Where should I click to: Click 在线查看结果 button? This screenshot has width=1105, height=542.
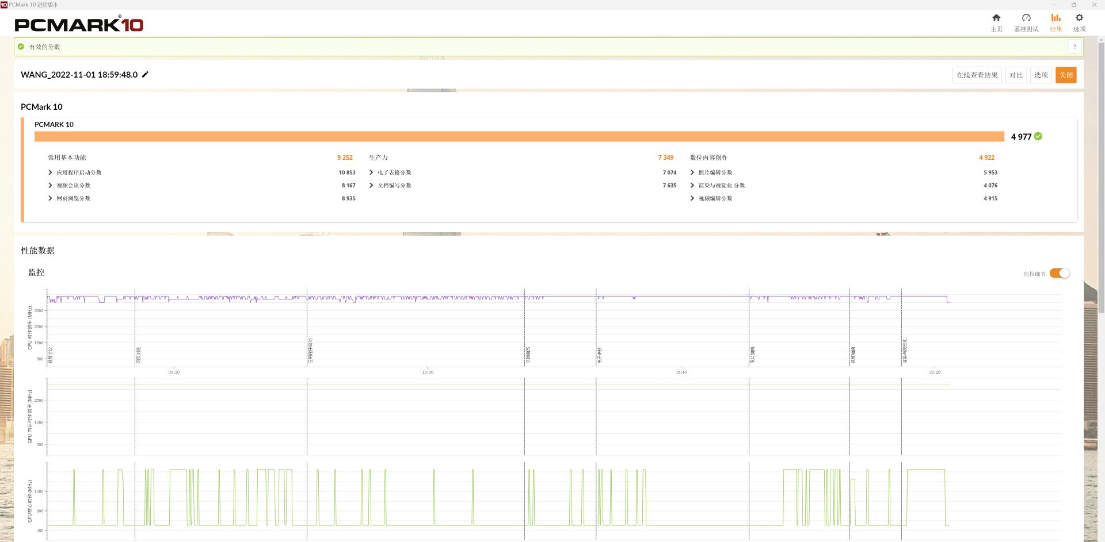977,75
